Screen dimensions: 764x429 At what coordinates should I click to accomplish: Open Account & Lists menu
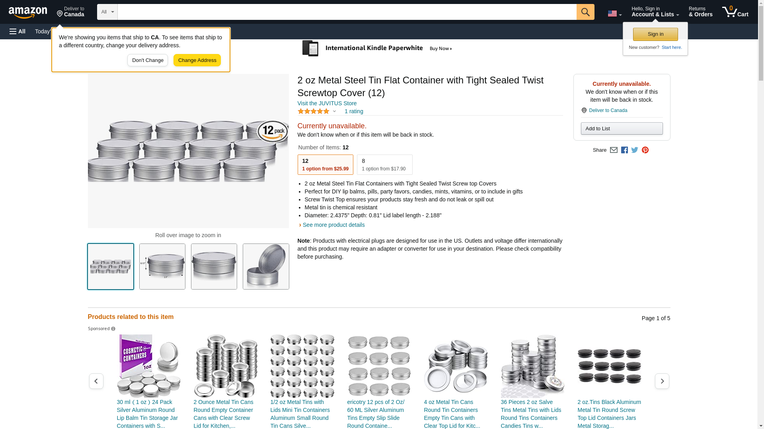tap(655, 12)
